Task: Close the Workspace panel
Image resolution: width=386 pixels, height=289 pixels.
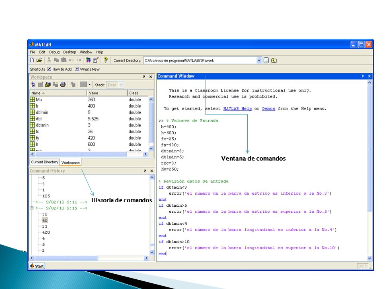Action: point(151,77)
